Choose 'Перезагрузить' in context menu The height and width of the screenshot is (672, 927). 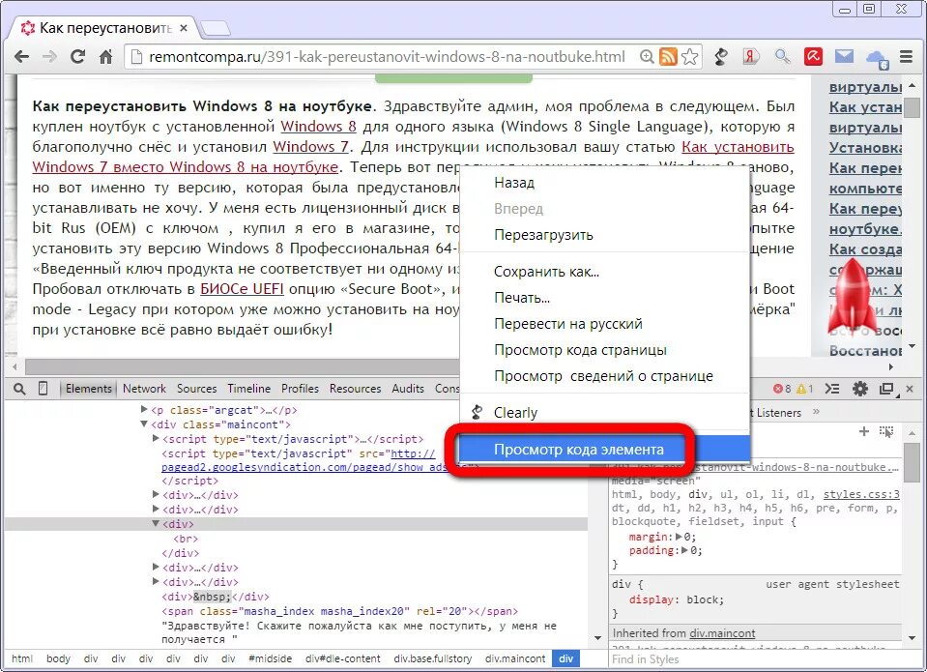point(604,235)
